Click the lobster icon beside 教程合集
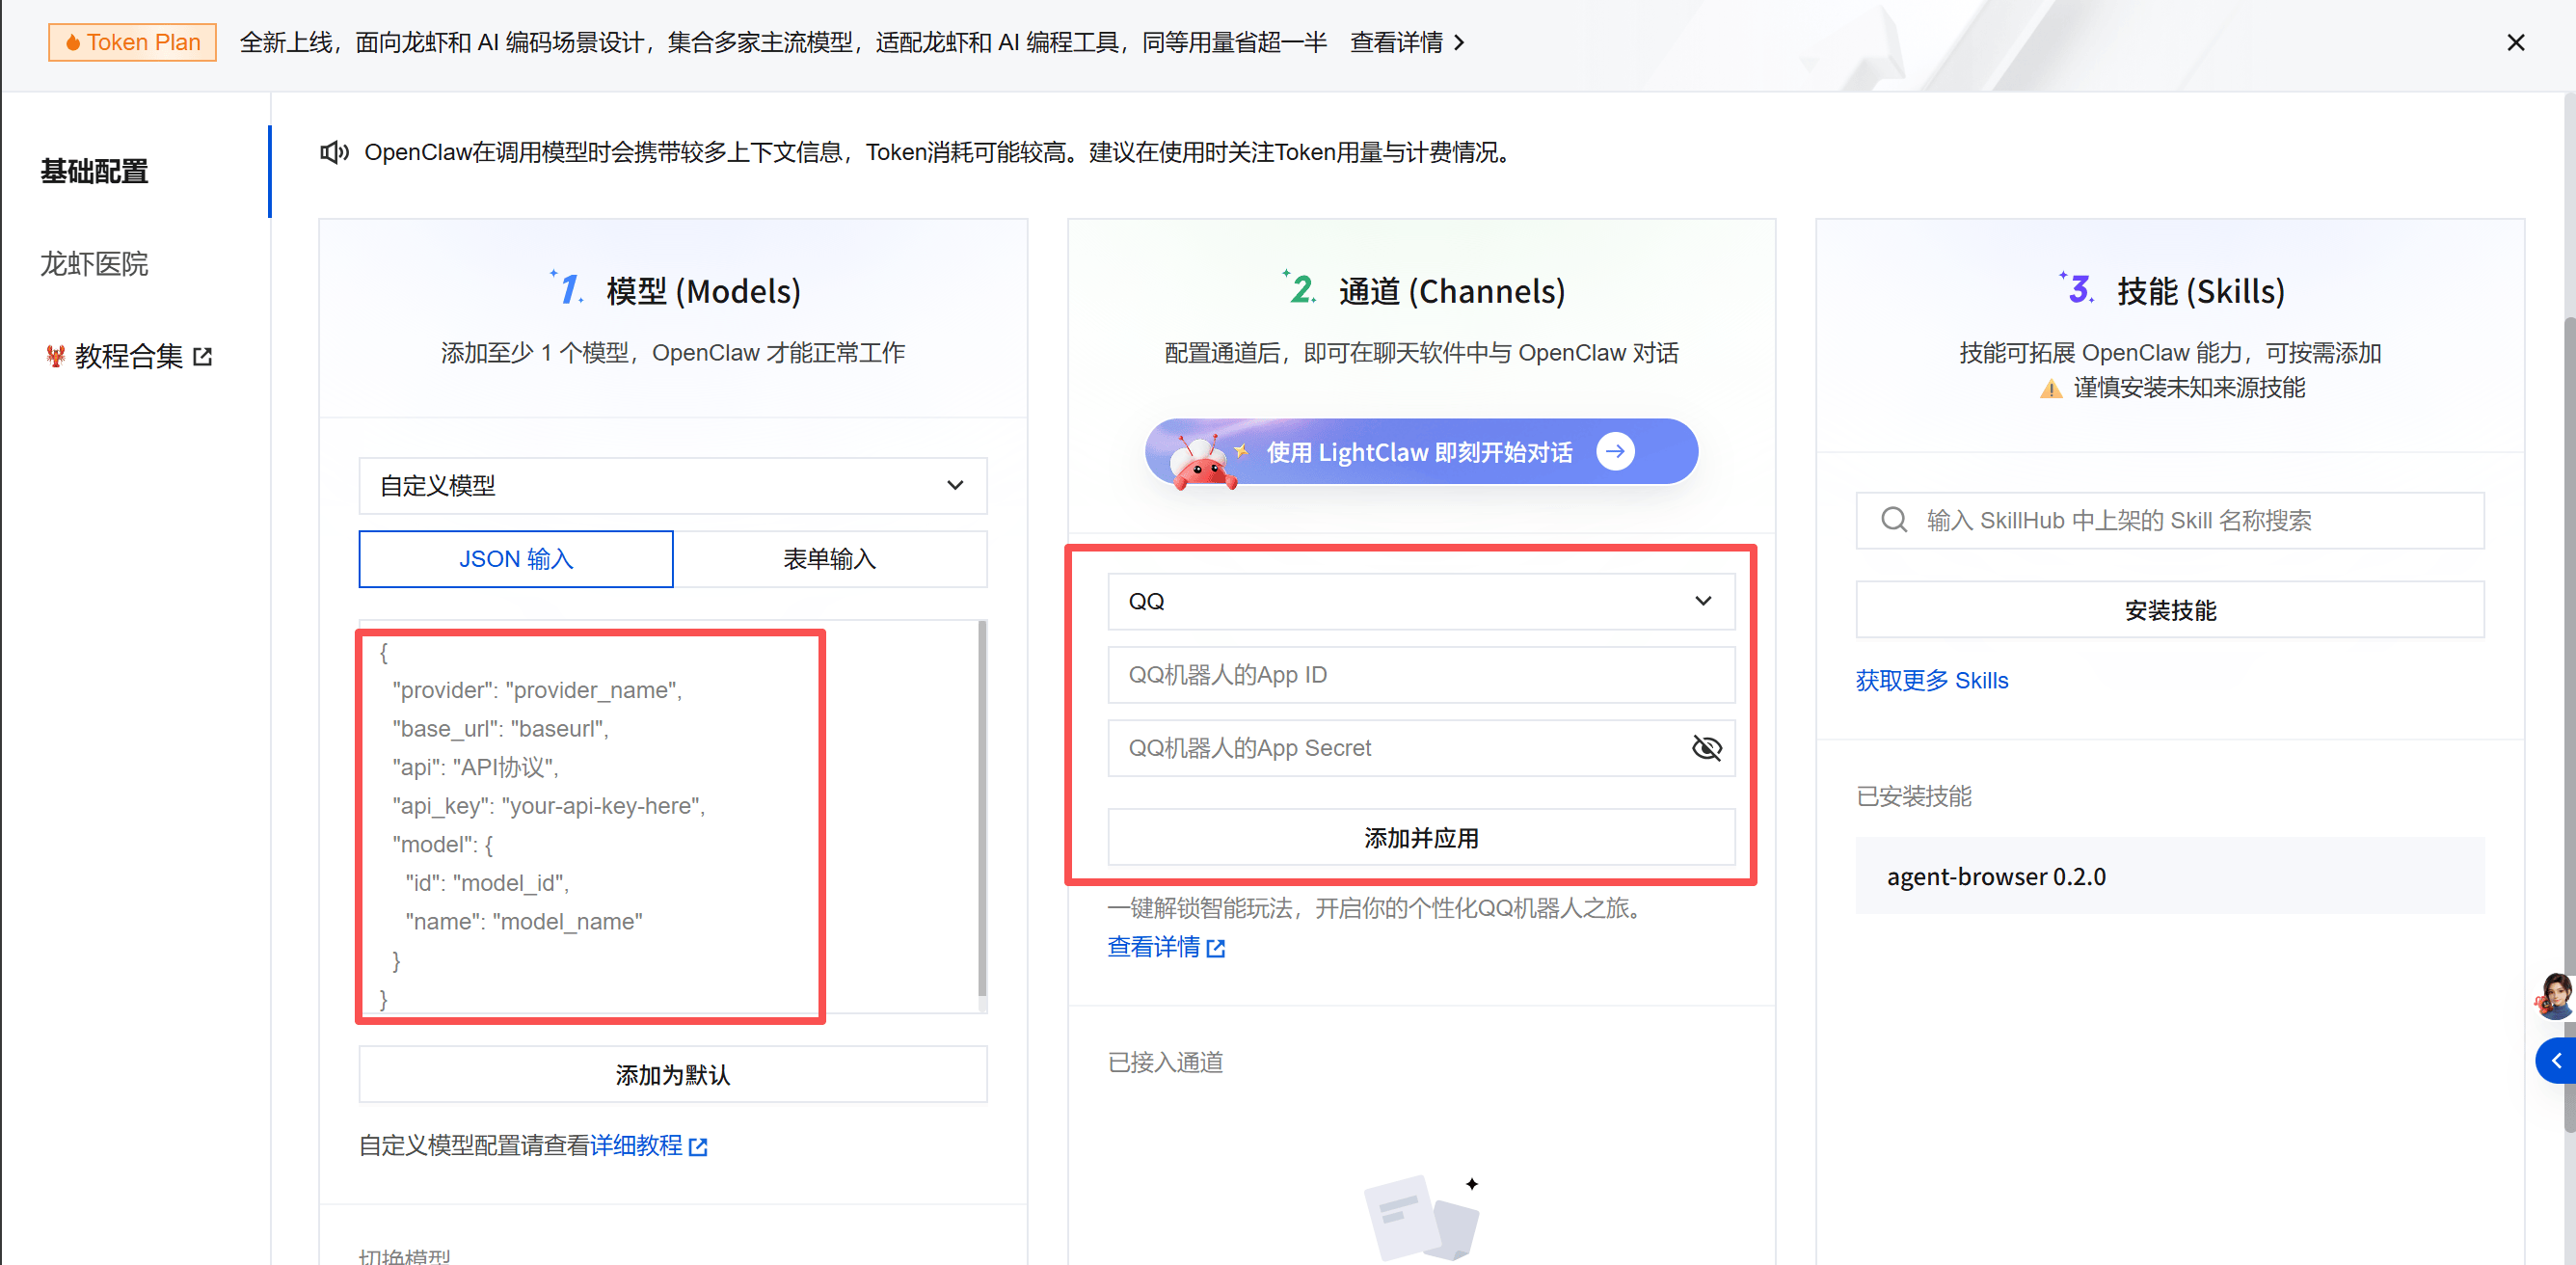Screen dimensions: 2576x1265 point(55,356)
